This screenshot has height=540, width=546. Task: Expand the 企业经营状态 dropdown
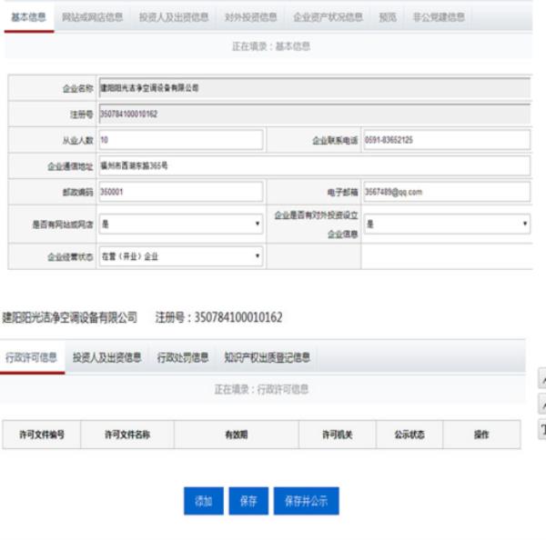tap(181, 256)
